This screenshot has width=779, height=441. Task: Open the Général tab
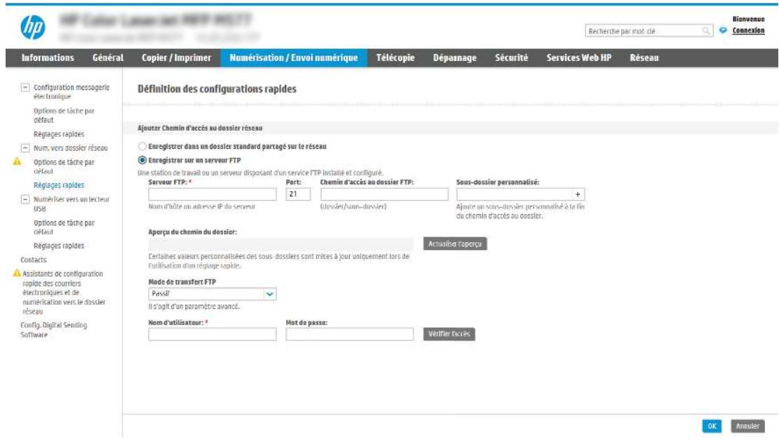pos(108,58)
